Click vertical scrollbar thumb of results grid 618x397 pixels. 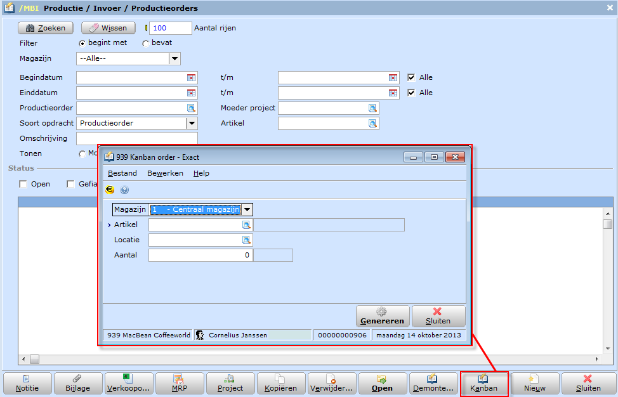click(x=607, y=224)
